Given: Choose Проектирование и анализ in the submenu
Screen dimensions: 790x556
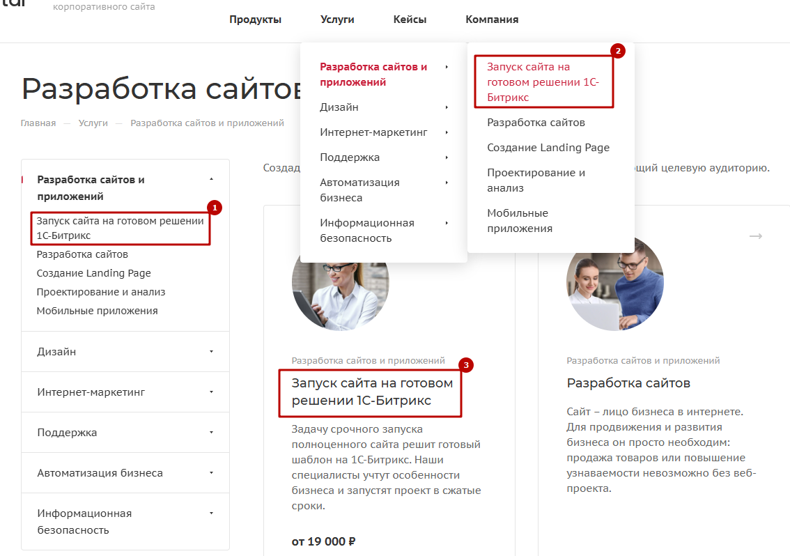Looking at the screenshot, I should (536, 180).
